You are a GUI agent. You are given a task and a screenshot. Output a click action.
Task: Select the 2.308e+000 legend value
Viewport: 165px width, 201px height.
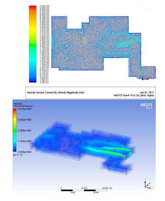click(x=24, y=131)
